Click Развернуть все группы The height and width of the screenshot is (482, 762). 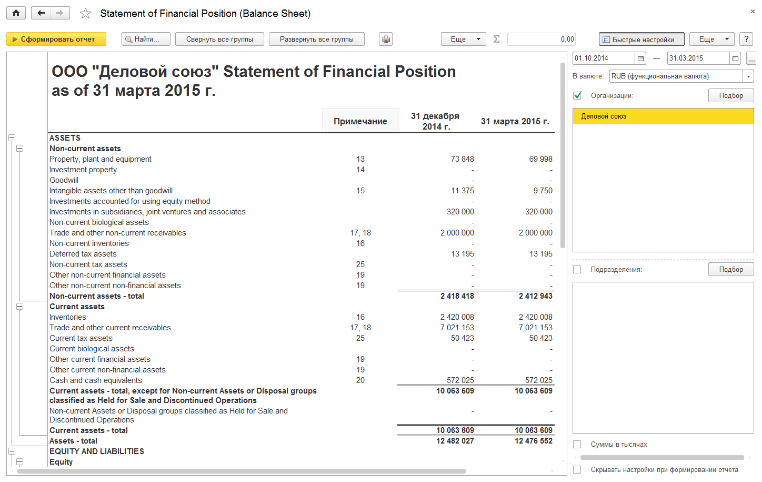[x=317, y=39]
